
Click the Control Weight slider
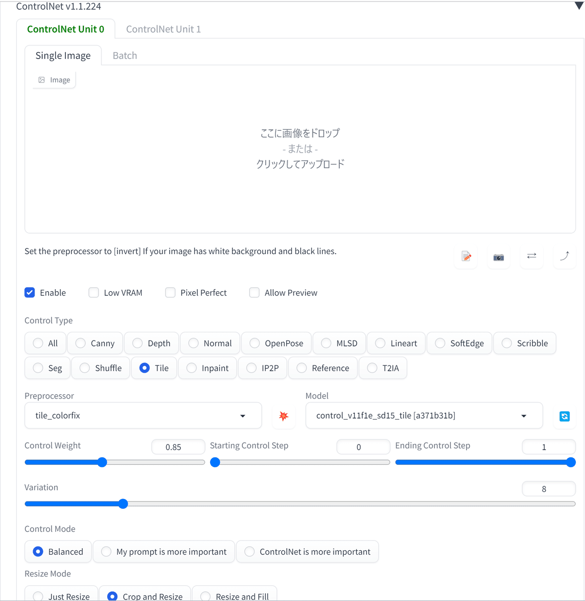pyautogui.click(x=115, y=462)
